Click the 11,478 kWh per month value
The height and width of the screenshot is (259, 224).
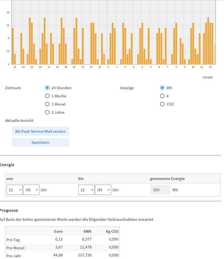tap(86, 247)
